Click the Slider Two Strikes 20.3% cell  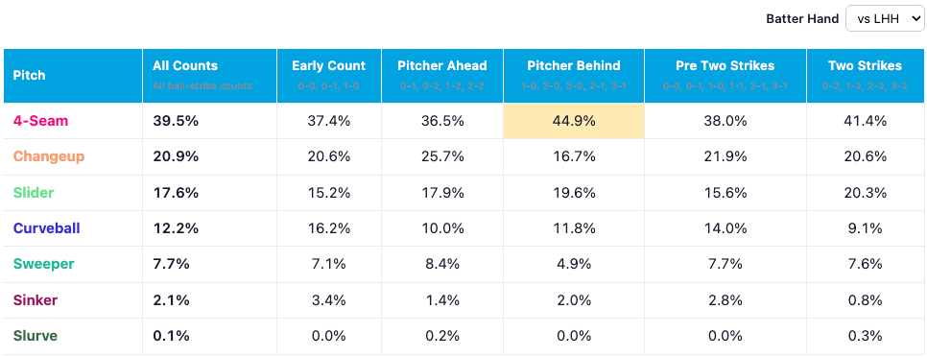click(865, 193)
